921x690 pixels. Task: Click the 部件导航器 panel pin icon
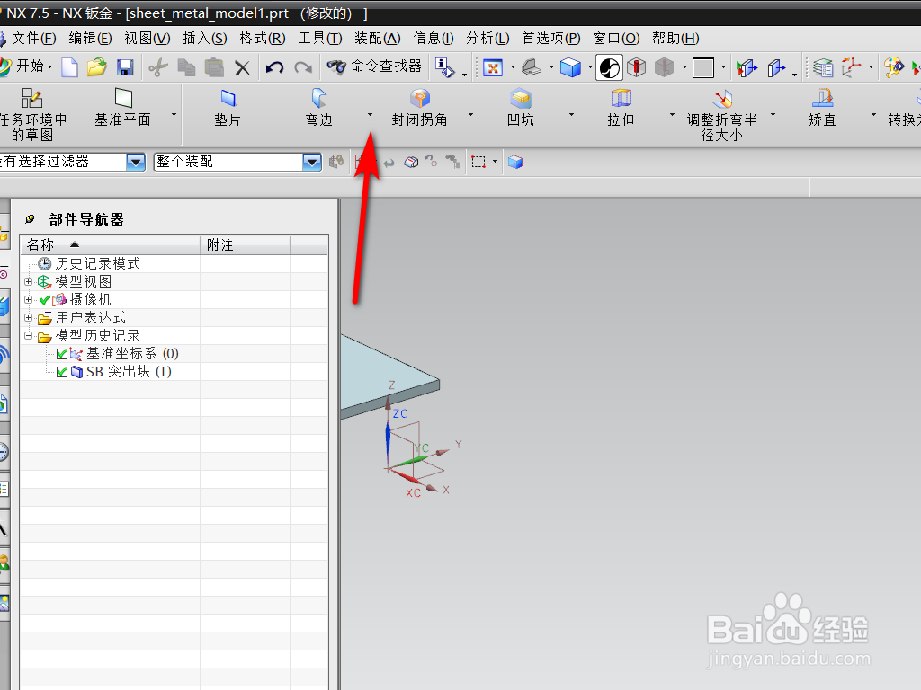click(30, 219)
